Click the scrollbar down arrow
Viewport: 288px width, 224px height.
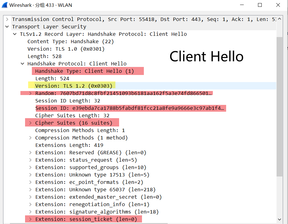(x=280, y=219)
